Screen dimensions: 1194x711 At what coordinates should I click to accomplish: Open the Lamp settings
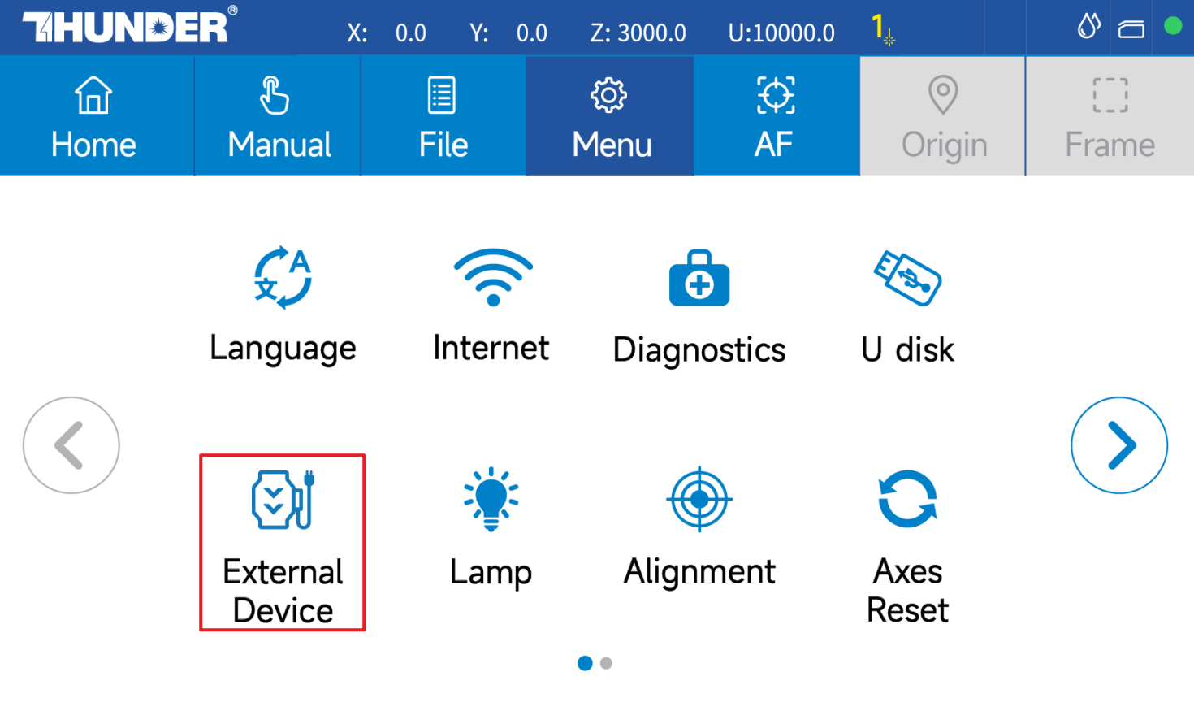491,501
